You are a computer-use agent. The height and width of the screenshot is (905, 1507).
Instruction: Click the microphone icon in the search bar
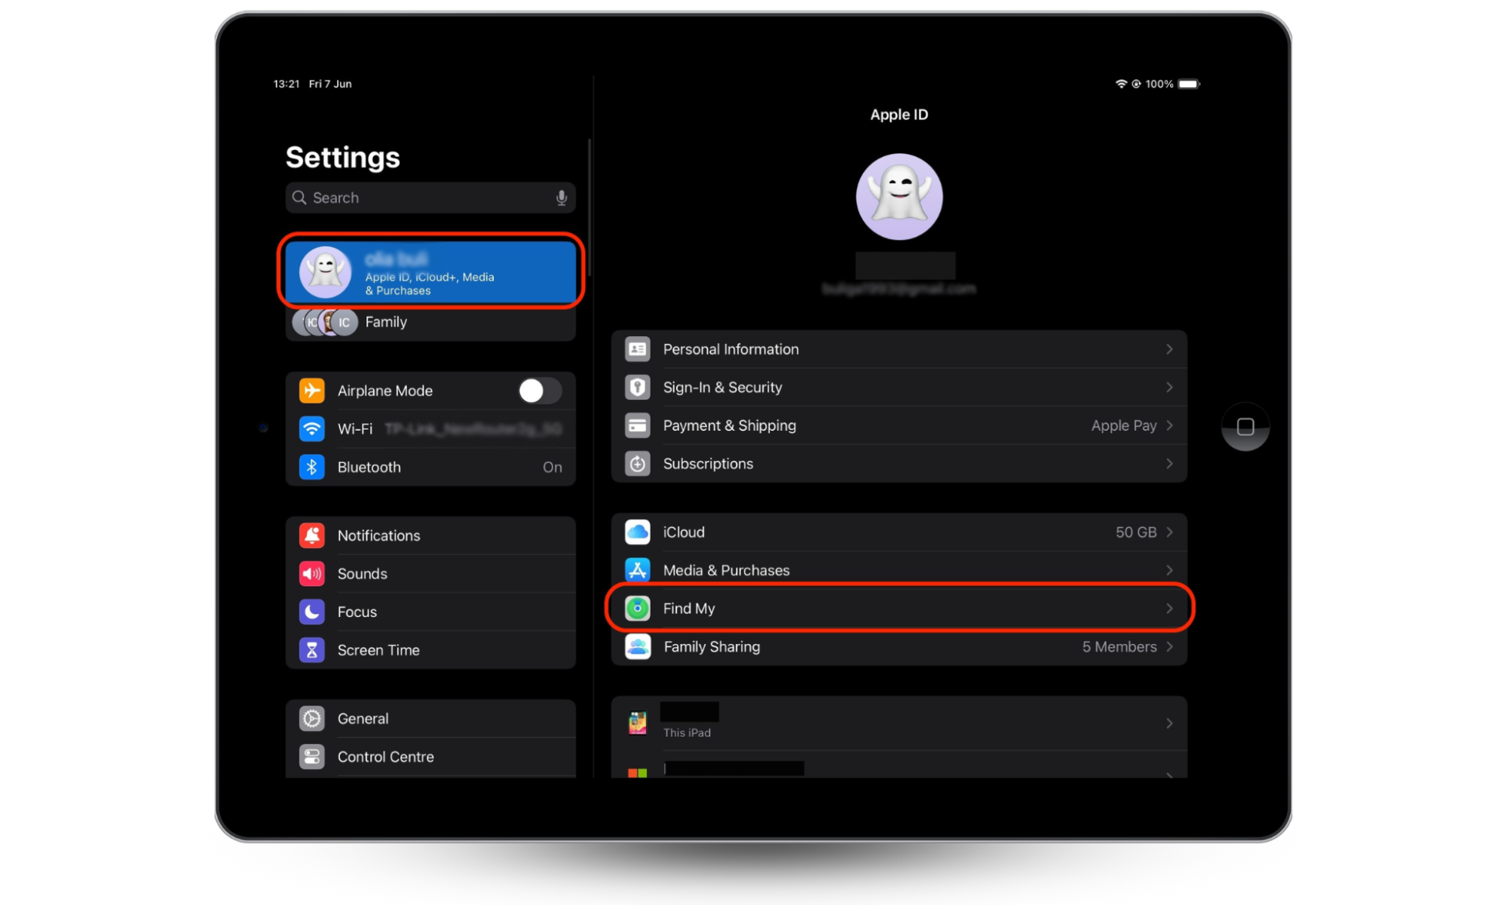click(x=561, y=197)
